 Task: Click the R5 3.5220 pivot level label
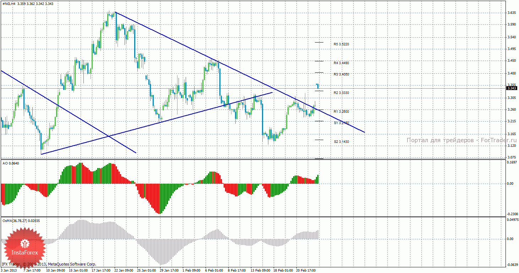click(x=341, y=44)
